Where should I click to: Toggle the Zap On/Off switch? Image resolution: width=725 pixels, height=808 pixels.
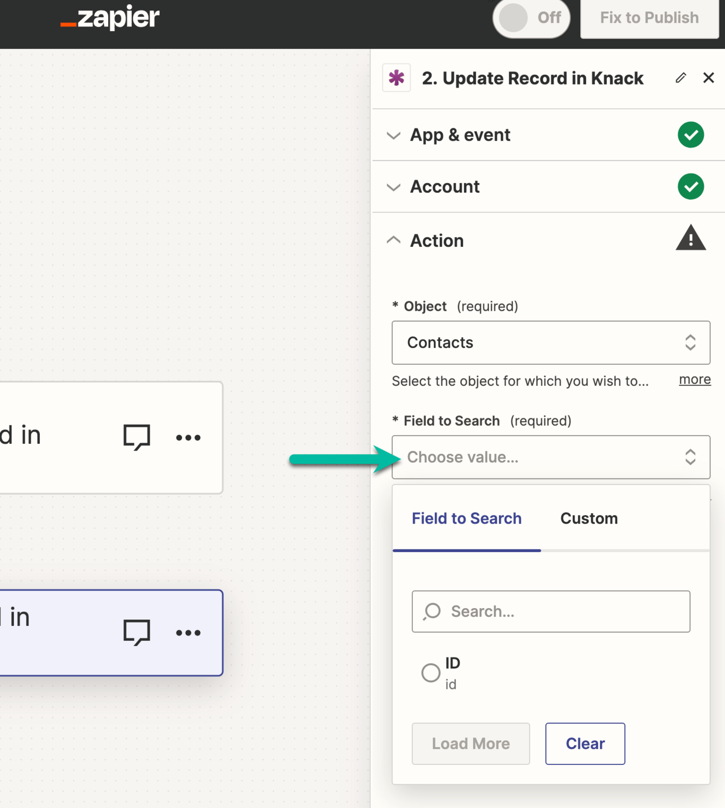coord(531,18)
